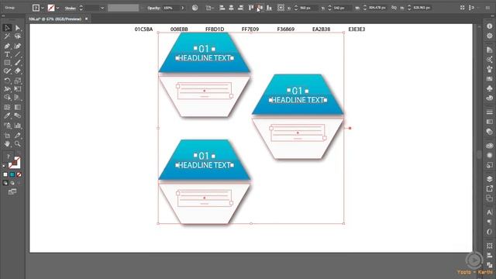Select the Column Graph tool
This screenshot has width=496, height=279.
pyautogui.click(x=17, y=126)
